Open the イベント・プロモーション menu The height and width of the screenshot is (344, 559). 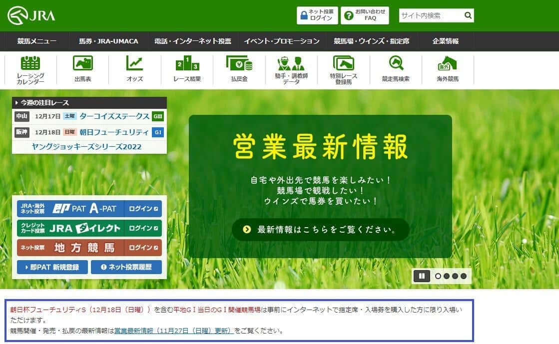282,42
